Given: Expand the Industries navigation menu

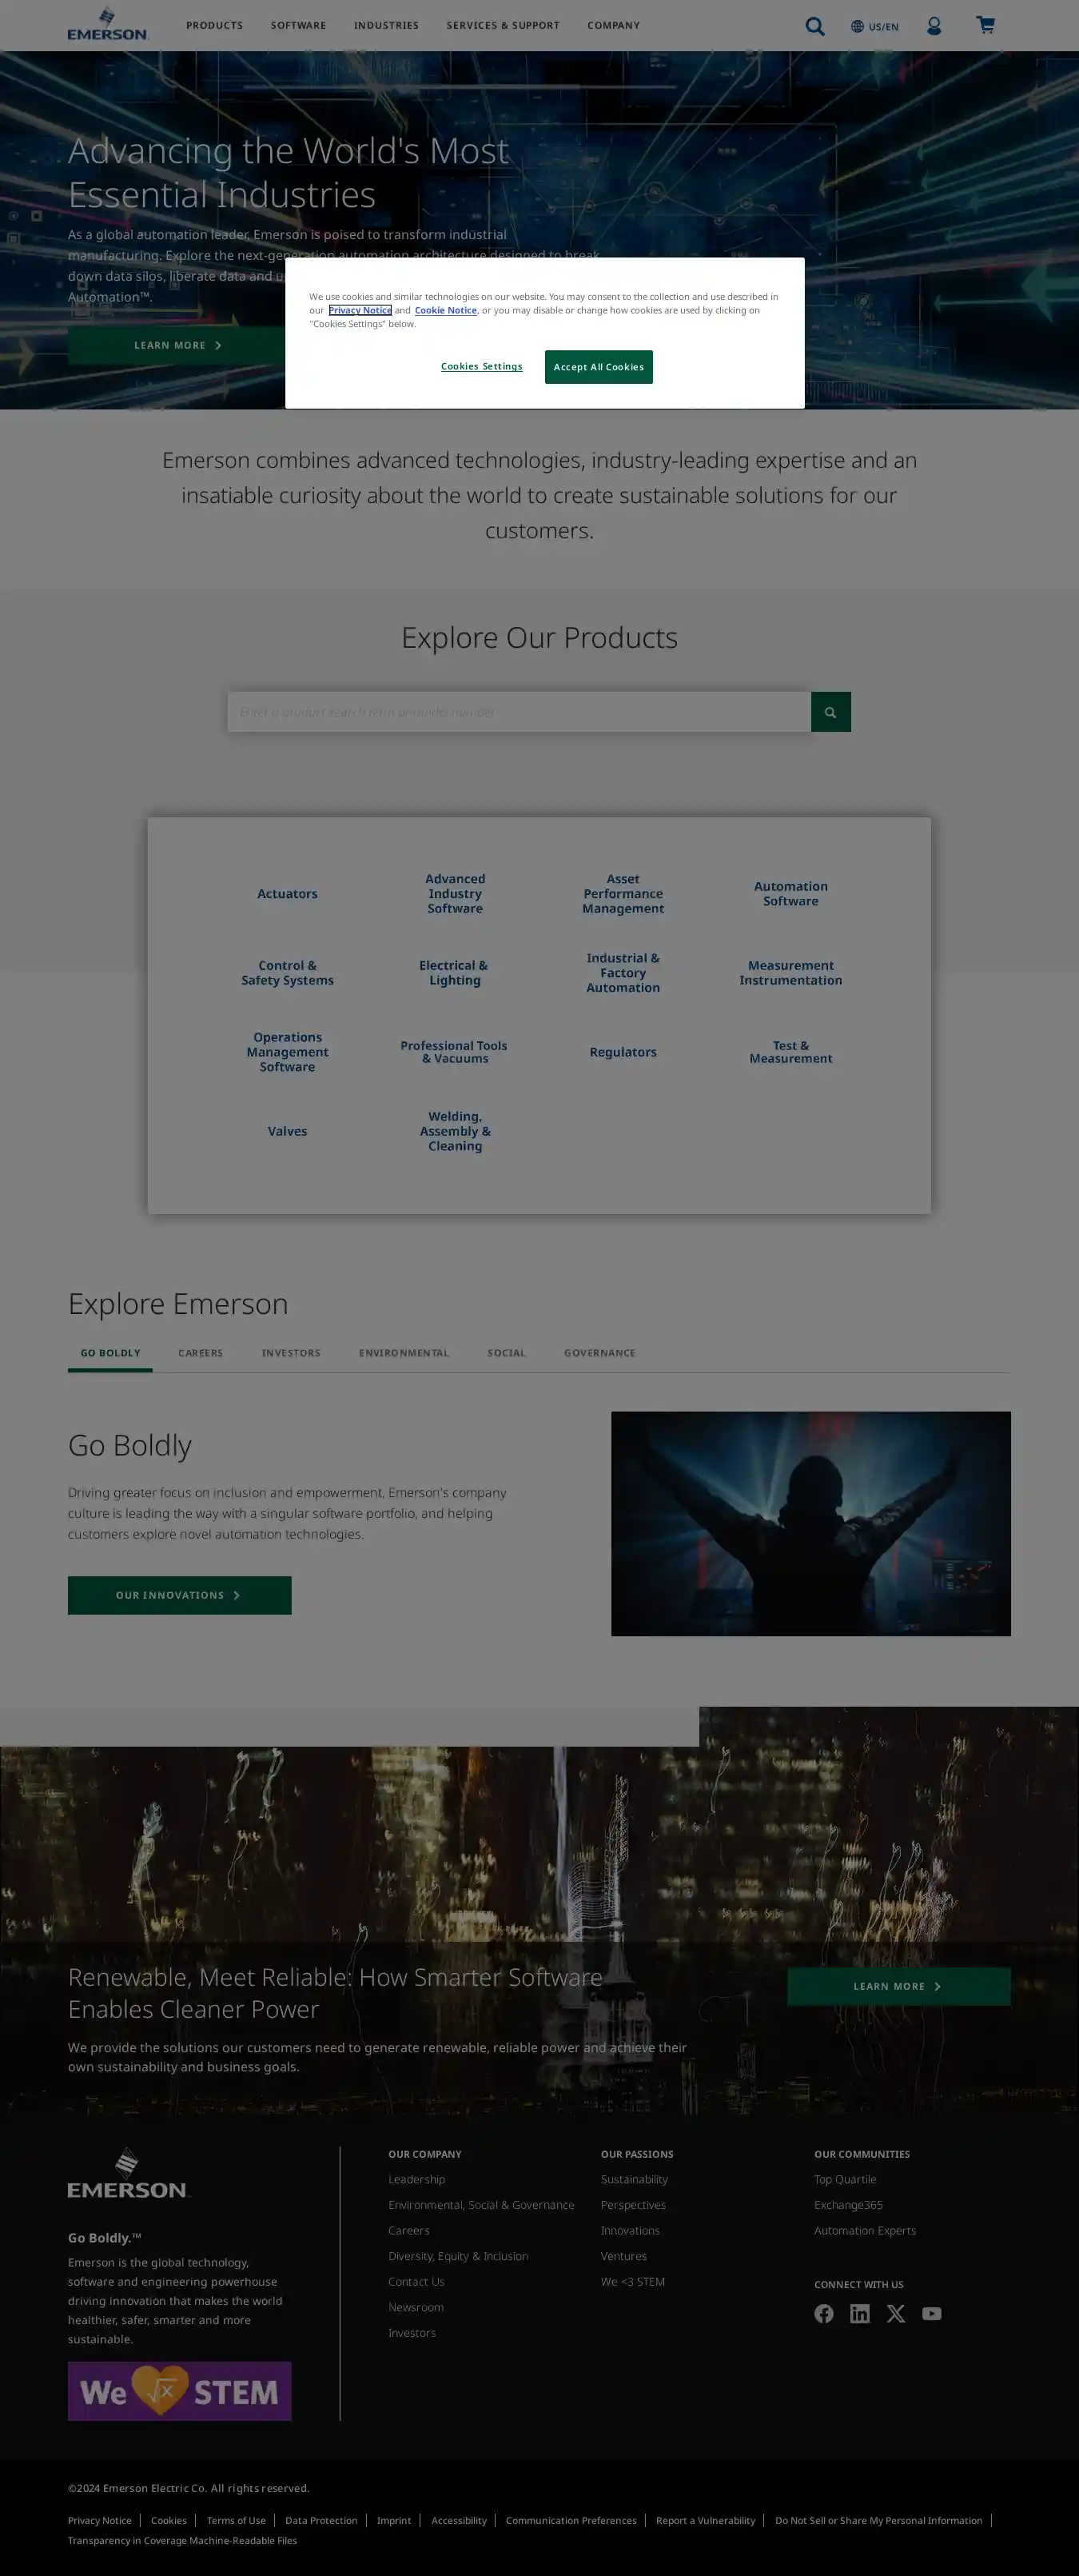Looking at the screenshot, I should (385, 25).
